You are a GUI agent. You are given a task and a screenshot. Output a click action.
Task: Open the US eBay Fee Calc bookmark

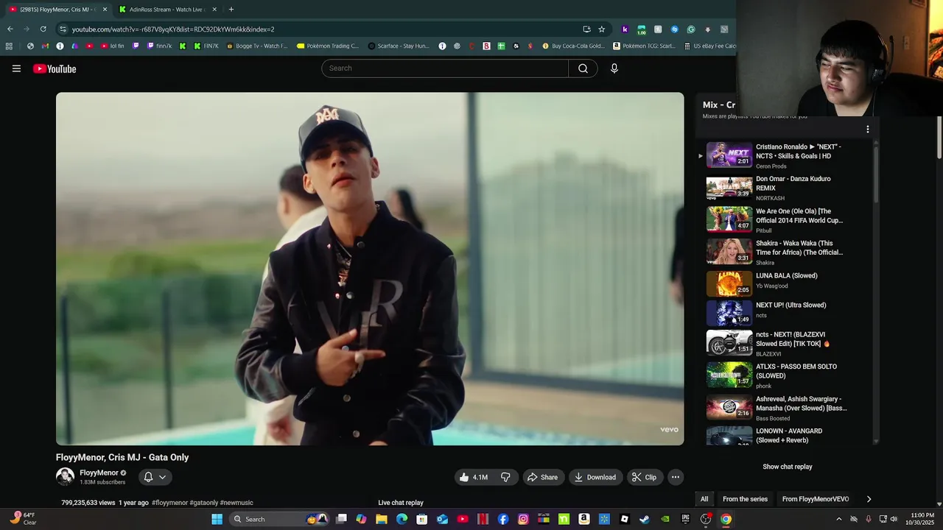coord(710,46)
